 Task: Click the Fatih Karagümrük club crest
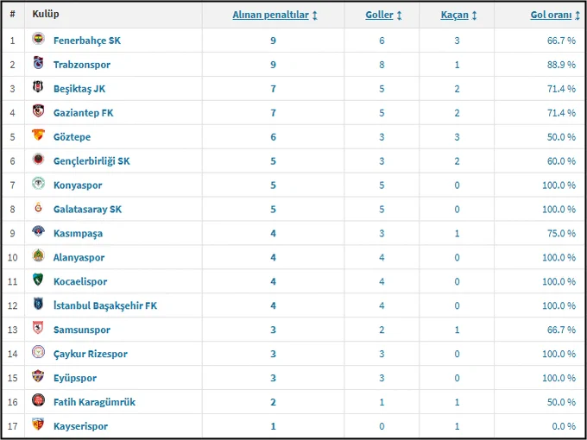click(38, 400)
